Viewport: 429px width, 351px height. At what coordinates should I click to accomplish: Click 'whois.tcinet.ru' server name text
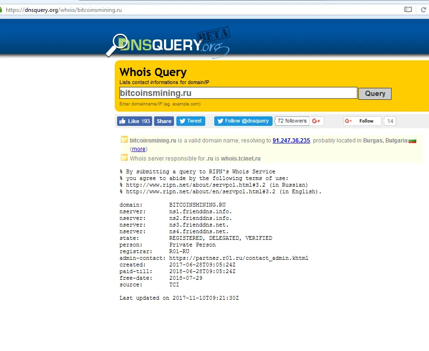(240, 159)
